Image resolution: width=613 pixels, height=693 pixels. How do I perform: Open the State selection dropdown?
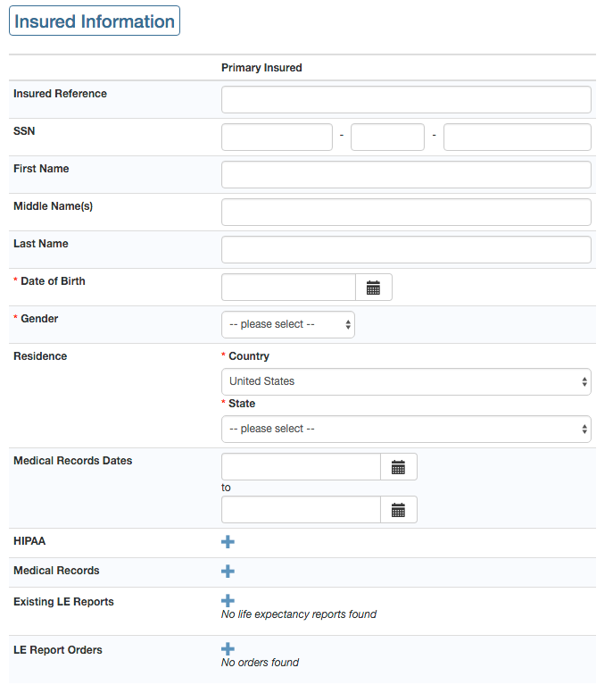405,429
